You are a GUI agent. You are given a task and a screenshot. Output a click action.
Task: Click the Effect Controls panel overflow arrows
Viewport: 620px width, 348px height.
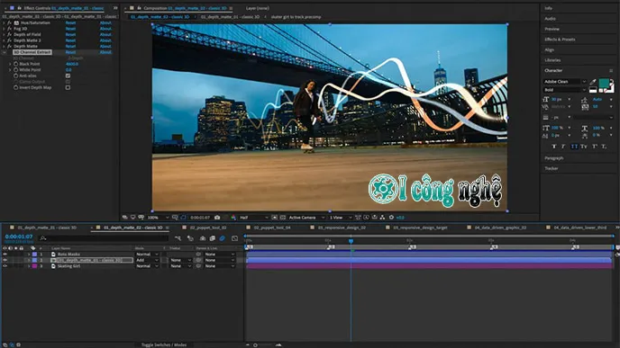coord(115,8)
